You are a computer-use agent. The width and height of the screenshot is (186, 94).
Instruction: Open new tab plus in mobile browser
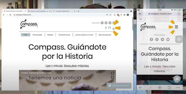[x=160, y=87]
